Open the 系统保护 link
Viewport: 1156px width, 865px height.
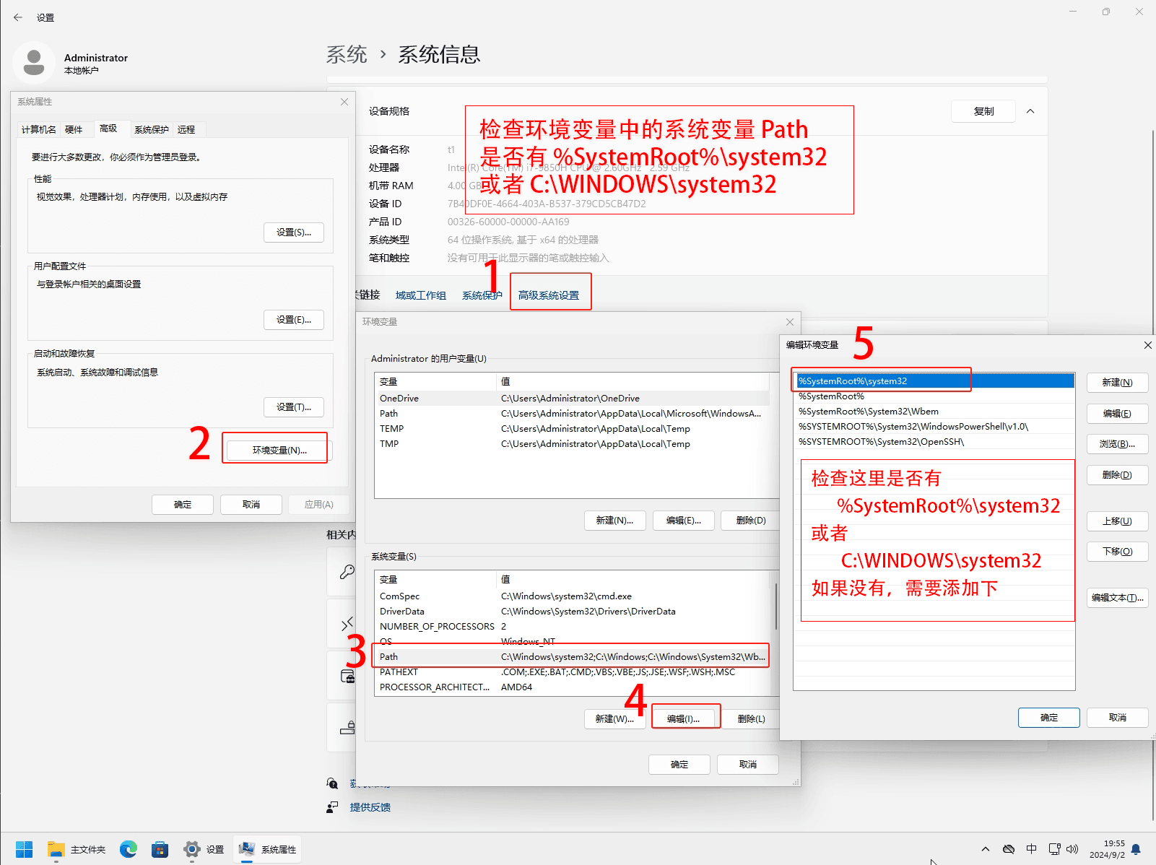pyautogui.click(x=482, y=295)
